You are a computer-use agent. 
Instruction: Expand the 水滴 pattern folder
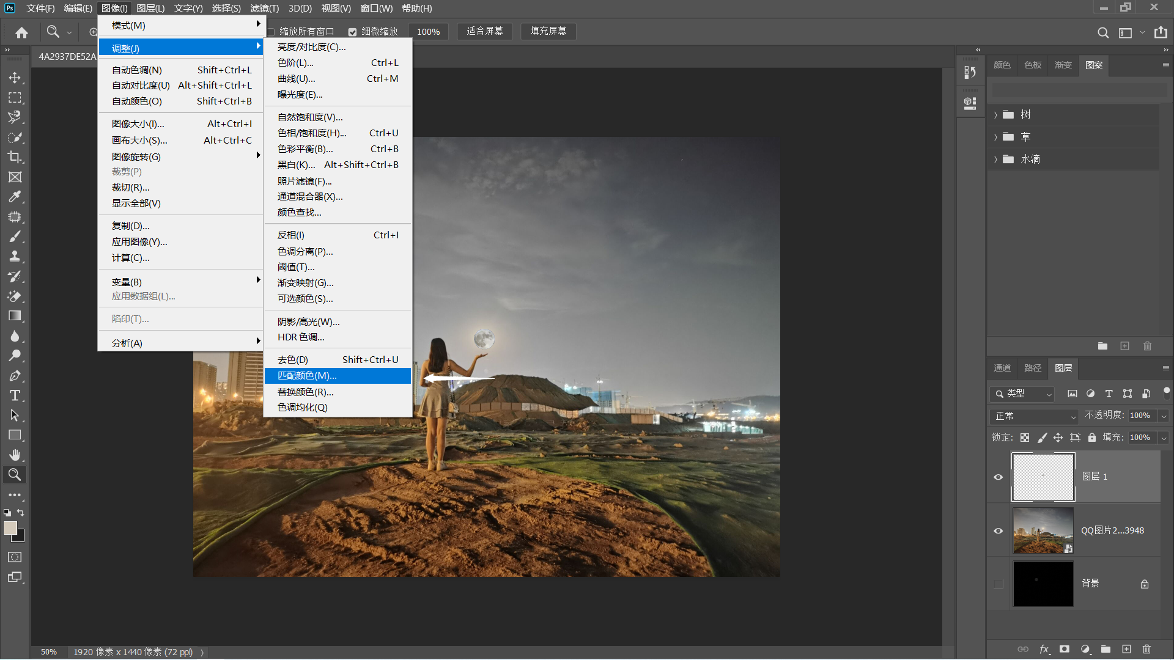tap(995, 159)
